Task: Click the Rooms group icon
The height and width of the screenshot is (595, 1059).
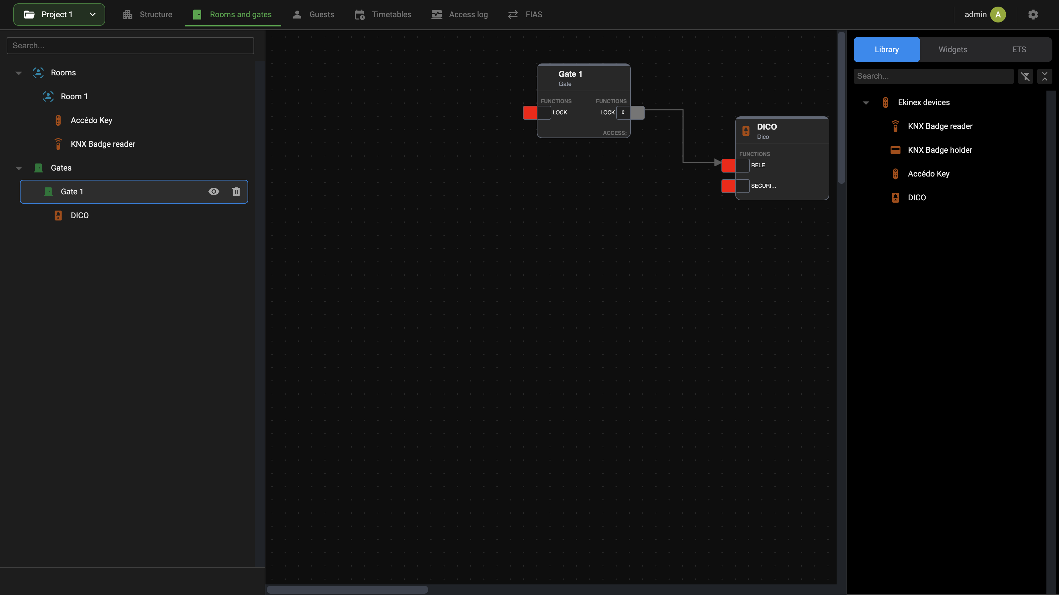Action: (x=38, y=73)
